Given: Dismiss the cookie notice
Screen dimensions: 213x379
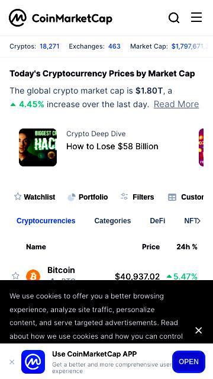Looking at the screenshot, I should tap(199, 330).
